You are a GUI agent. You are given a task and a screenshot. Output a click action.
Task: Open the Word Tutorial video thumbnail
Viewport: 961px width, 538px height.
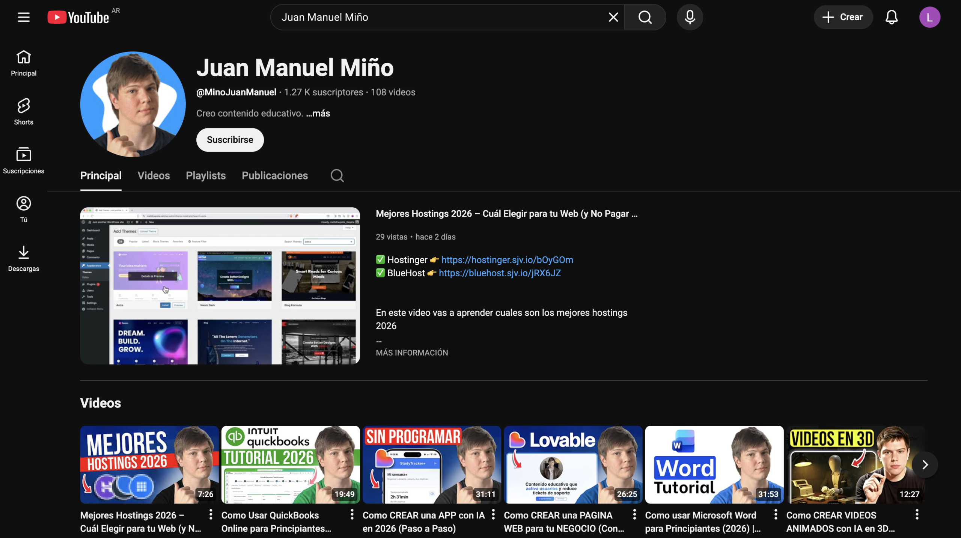(x=714, y=464)
